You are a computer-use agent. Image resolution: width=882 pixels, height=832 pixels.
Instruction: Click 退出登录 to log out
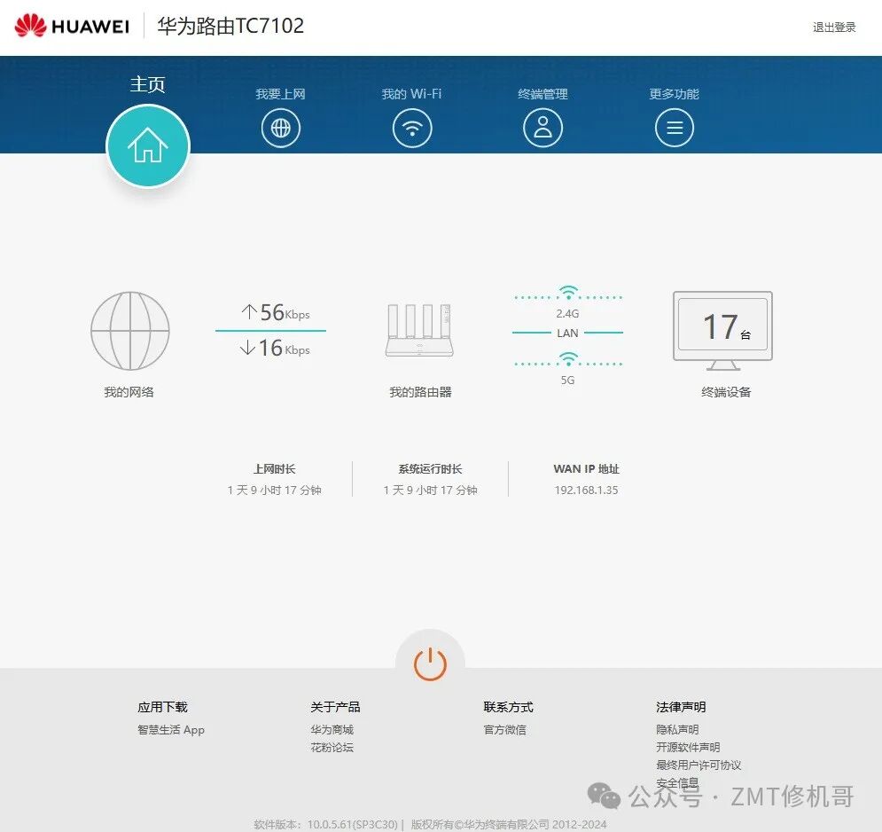click(834, 27)
